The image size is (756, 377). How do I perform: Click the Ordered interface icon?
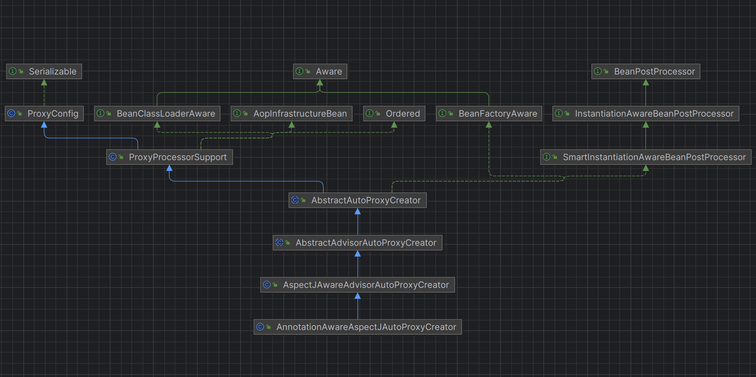pyautogui.click(x=369, y=113)
